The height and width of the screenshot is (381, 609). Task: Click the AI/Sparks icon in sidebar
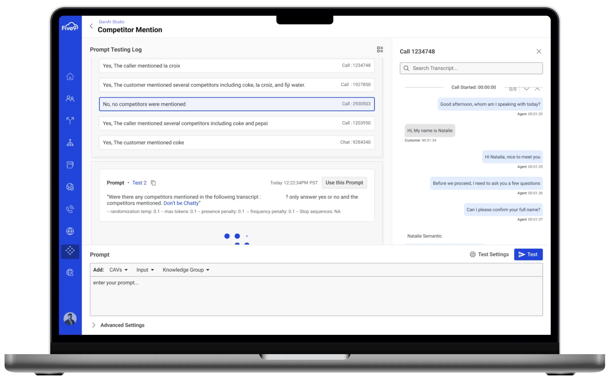click(70, 251)
